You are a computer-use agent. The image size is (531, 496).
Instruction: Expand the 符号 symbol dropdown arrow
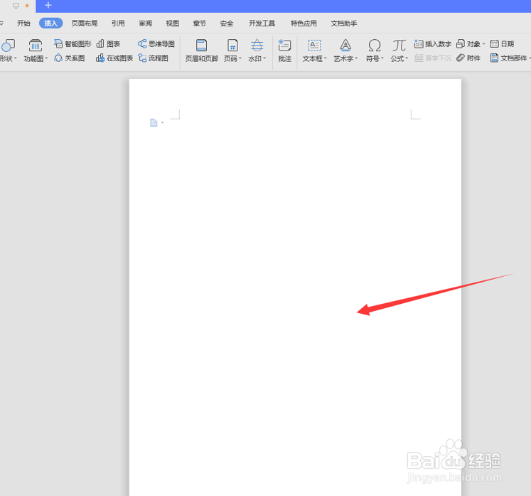point(382,58)
